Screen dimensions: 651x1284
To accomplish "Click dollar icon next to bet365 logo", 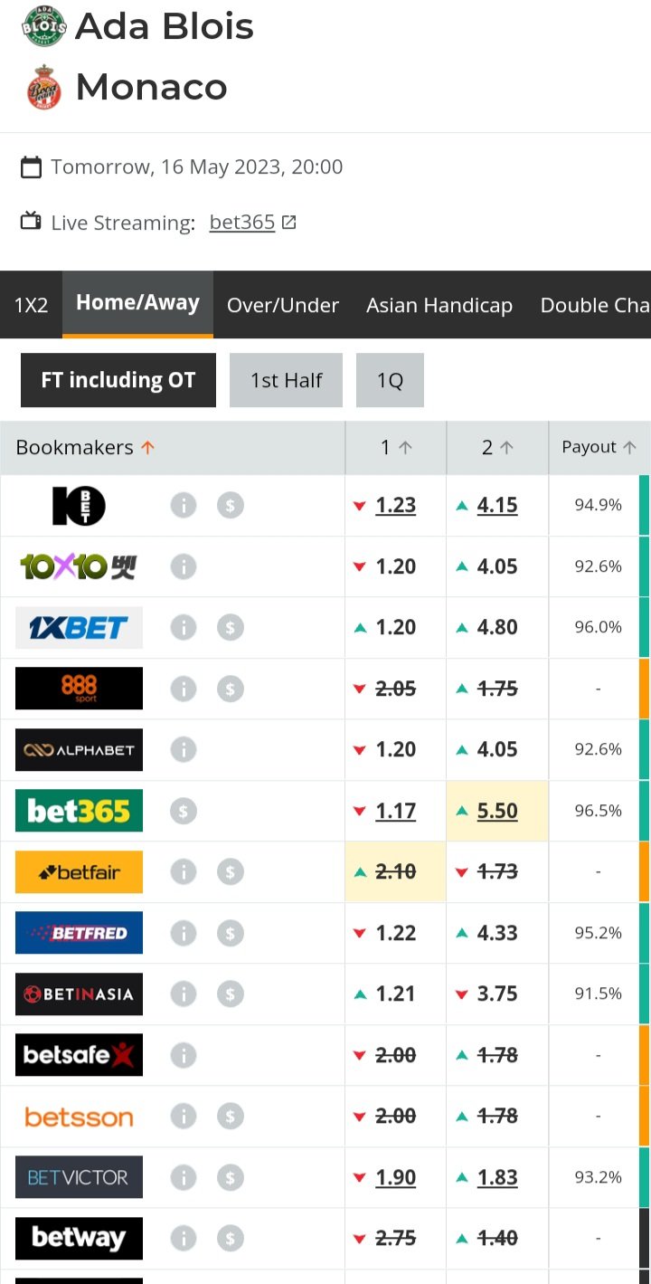I will pyautogui.click(x=184, y=811).
